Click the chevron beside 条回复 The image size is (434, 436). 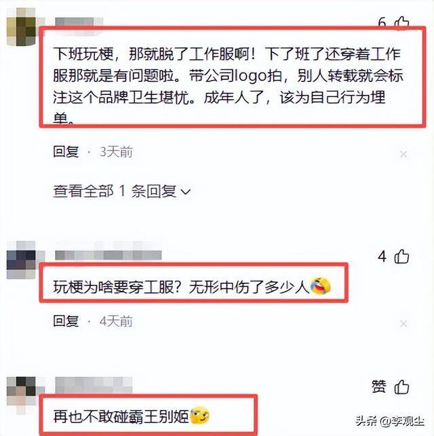[185, 192]
